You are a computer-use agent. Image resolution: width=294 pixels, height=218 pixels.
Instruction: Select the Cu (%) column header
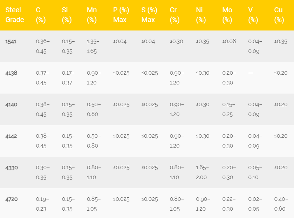point(279,15)
